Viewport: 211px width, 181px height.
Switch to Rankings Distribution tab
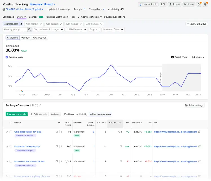tap(57, 17)
